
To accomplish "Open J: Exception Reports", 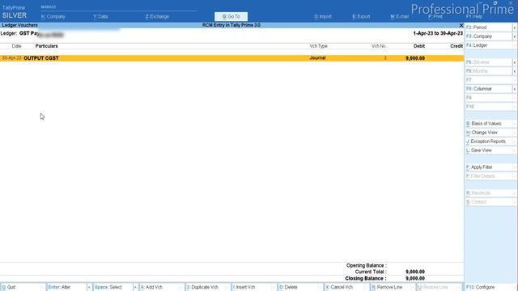I will (x=490, y=141).
